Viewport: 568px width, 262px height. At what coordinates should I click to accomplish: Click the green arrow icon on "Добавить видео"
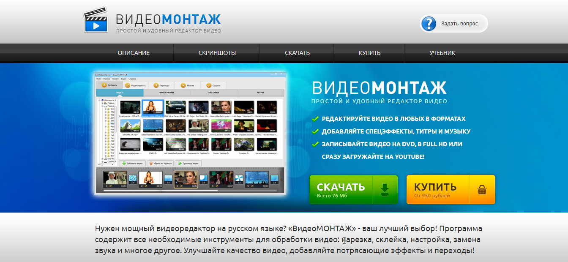123,163
